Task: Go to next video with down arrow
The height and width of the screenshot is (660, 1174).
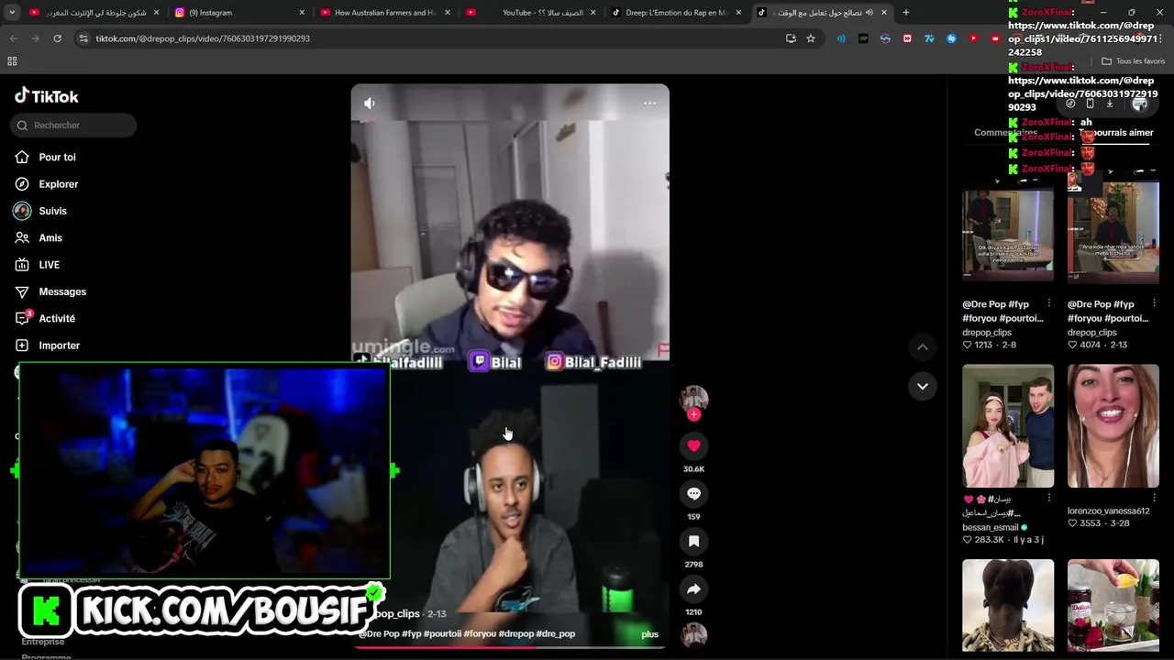Action: 923,386
